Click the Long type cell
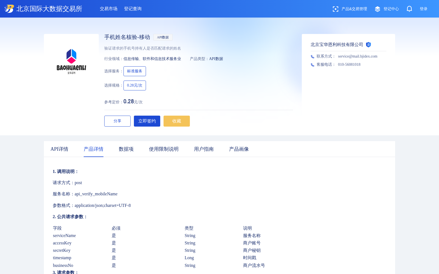439x274 pixels. click(x=189, y=258)
